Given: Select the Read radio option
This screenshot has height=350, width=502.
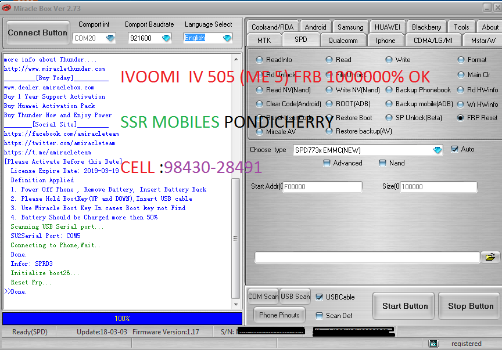Looking at the screenshot, I should click(329, 60).
